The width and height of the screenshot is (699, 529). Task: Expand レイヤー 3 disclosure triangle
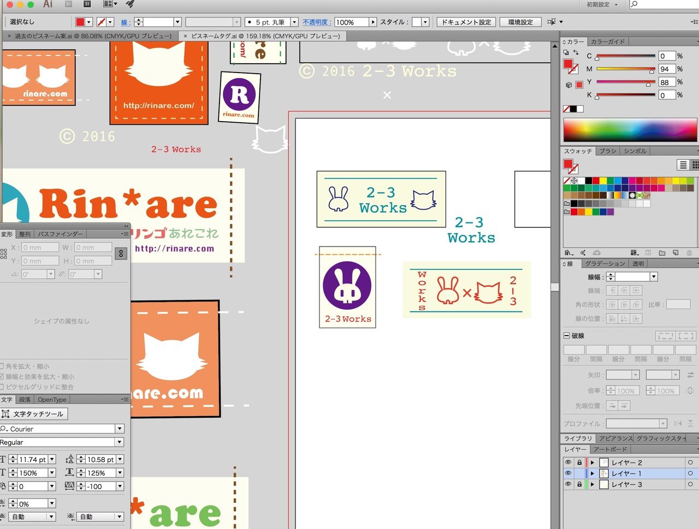tap(593, 484)
